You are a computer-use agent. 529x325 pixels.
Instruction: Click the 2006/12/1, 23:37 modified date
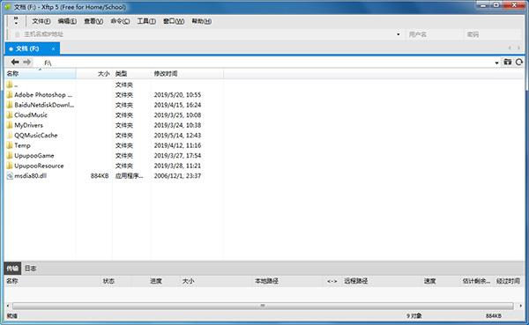[177, 175]
